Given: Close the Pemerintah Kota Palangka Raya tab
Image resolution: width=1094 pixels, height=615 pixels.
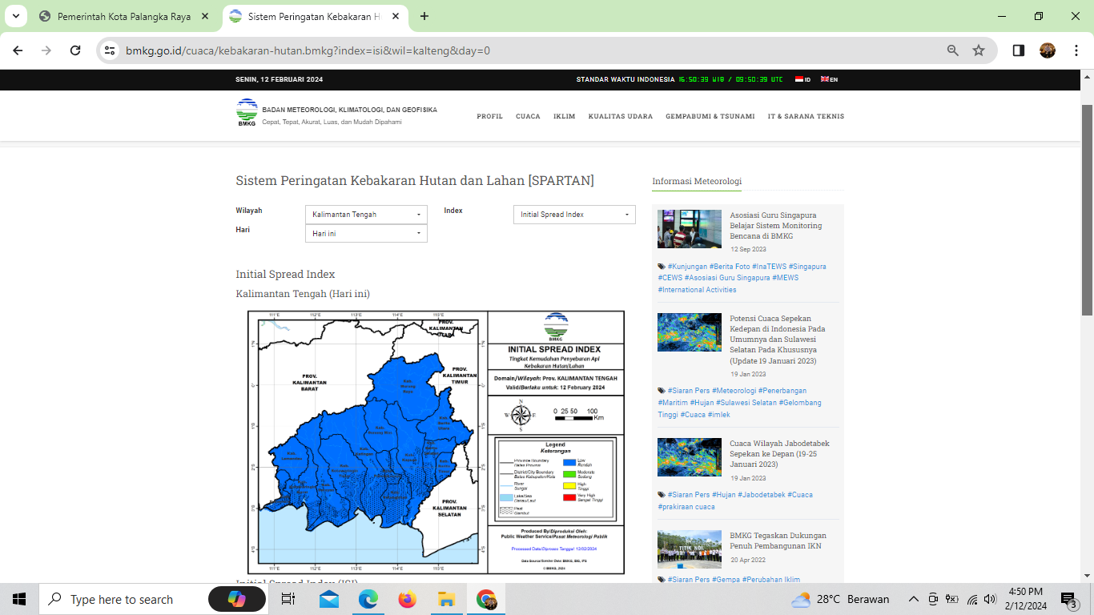Looking at the screenshot, I should point(204,16).
